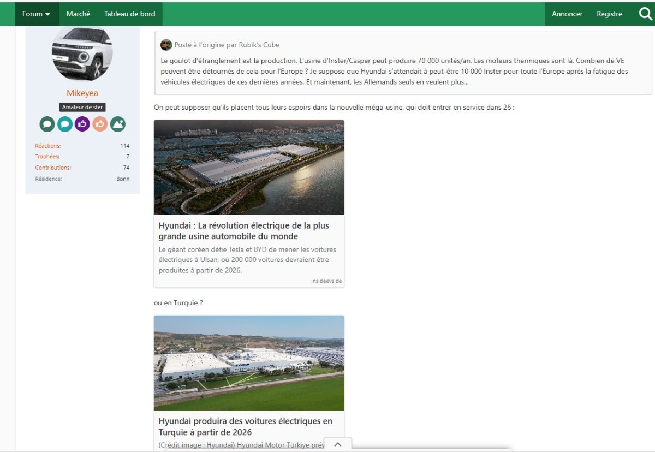The height and width of the screenshot is (452, 655).
Task: Open the Réactions count link
Action: pos(48,146)
